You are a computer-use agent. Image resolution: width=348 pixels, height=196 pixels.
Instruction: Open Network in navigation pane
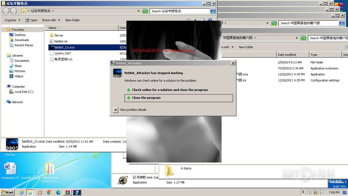click(x=17, y=102)
